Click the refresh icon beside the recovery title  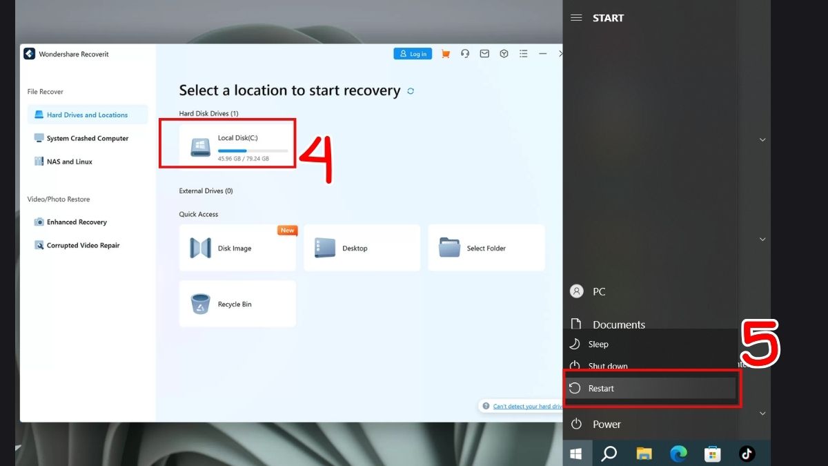coord(410,90)
